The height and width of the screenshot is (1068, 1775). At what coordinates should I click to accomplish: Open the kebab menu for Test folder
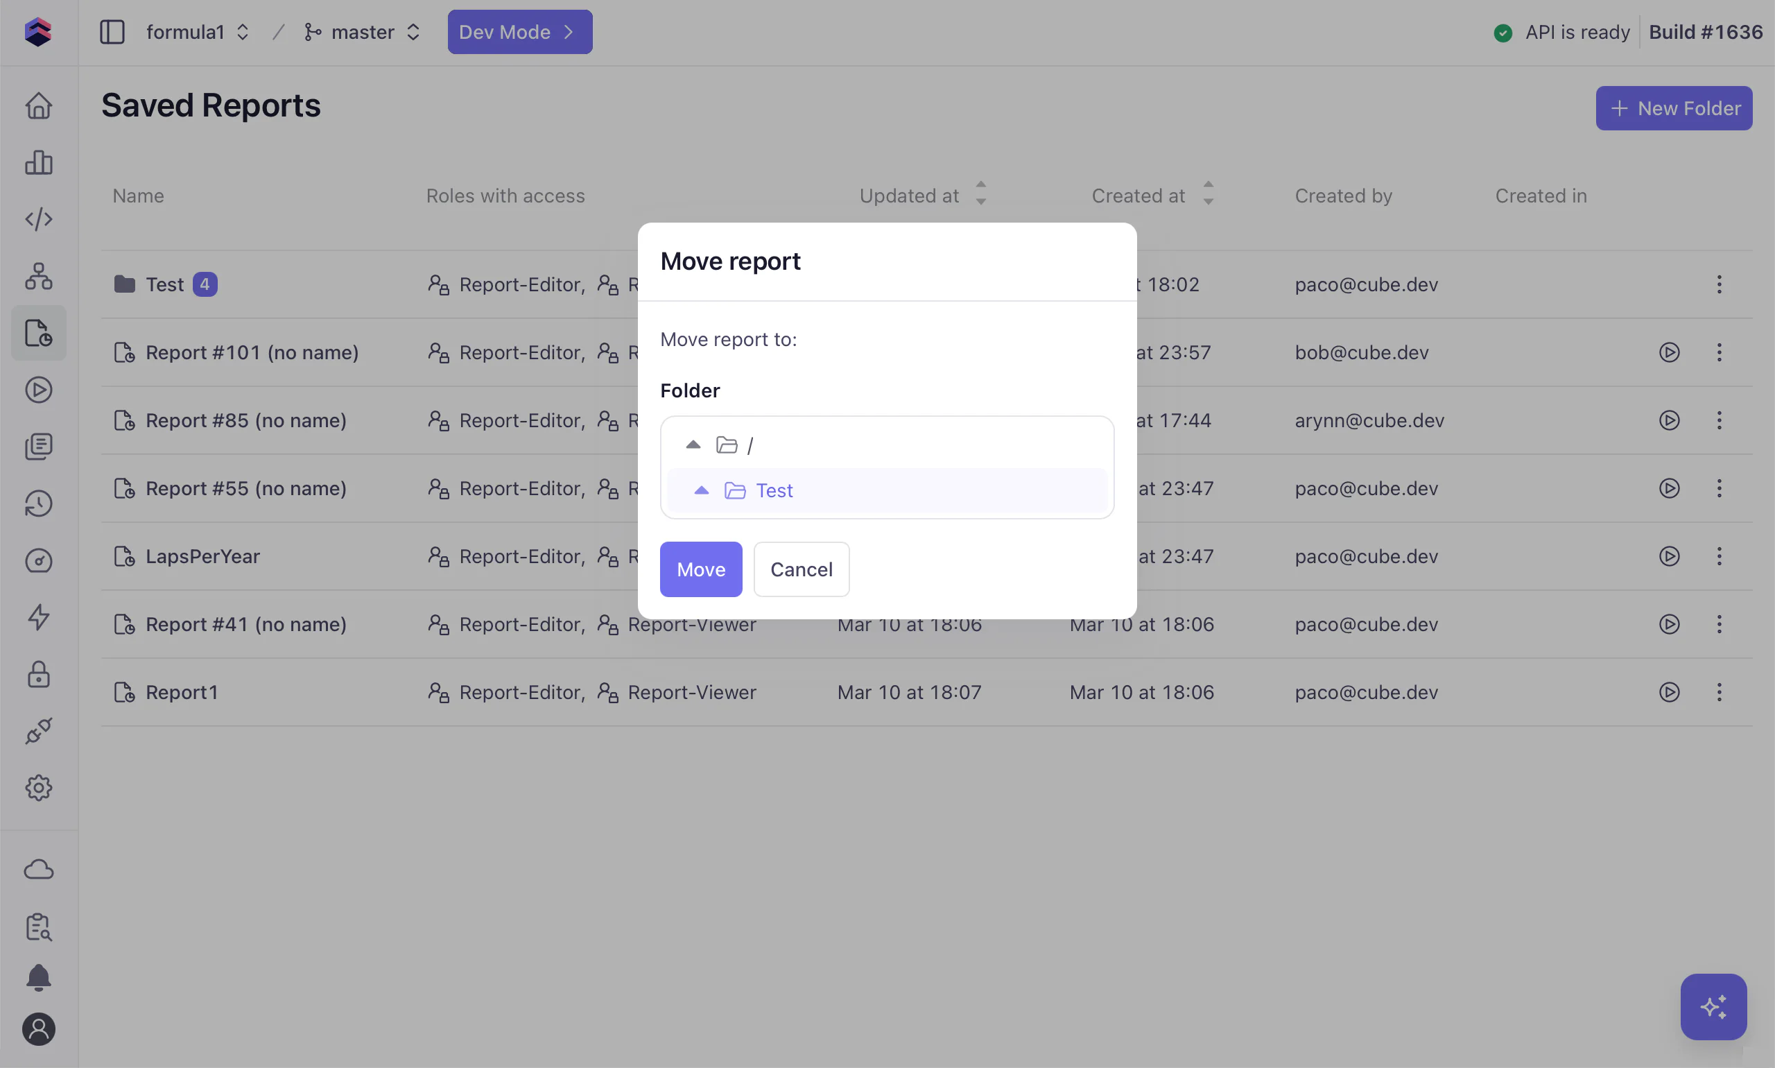[1718, 284]
